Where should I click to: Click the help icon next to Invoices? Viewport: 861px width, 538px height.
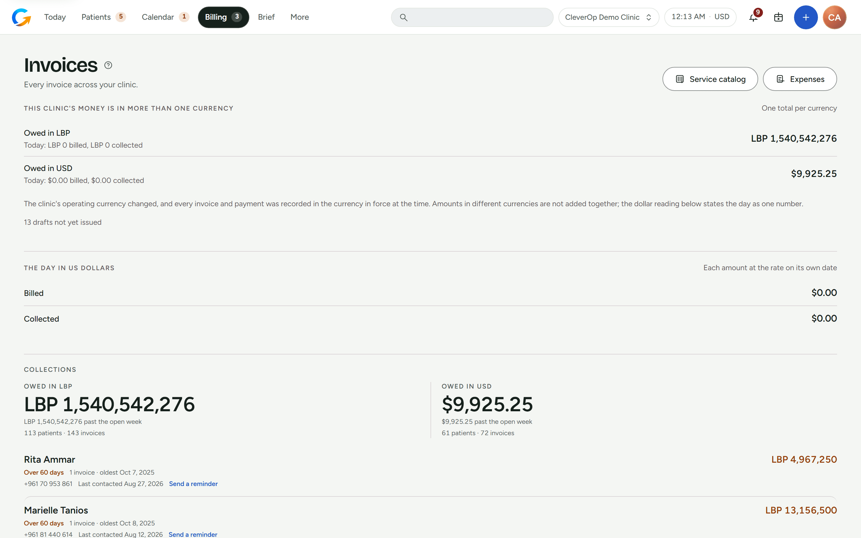pos(108,65)
